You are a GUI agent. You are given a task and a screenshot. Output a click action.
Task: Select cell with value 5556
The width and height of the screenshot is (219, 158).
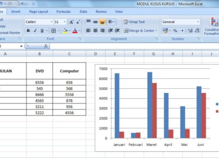click(x=69, y=94)
